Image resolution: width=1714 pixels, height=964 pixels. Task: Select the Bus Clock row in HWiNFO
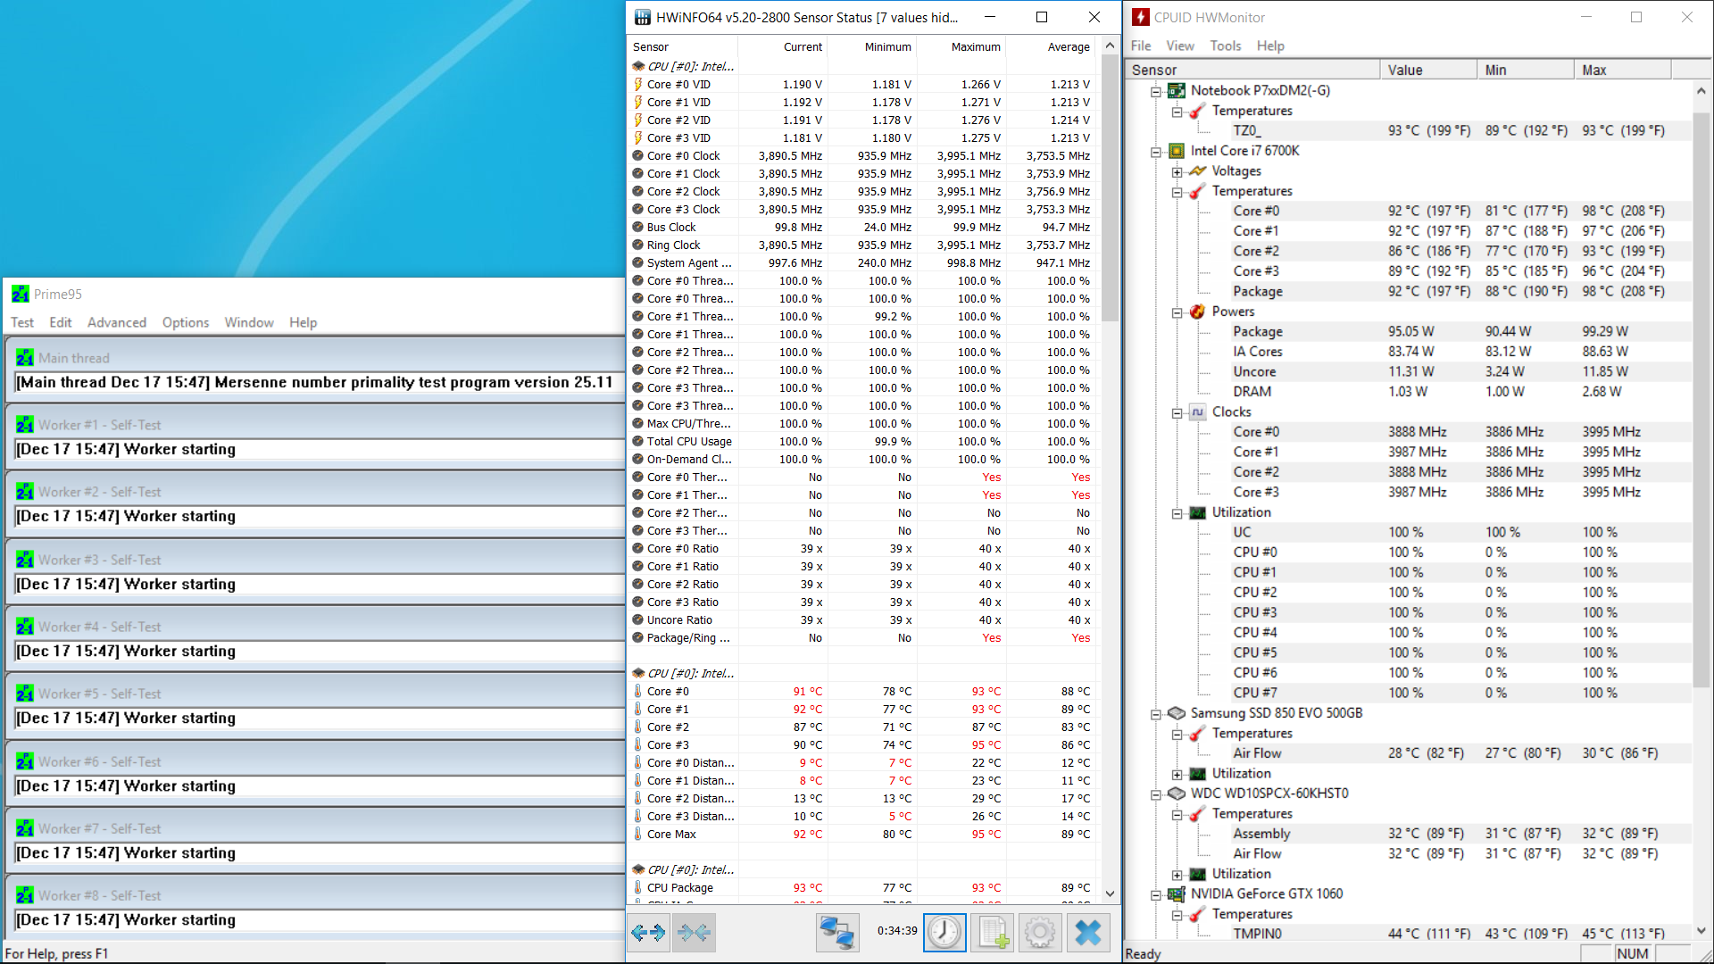[x=862, y=227]
